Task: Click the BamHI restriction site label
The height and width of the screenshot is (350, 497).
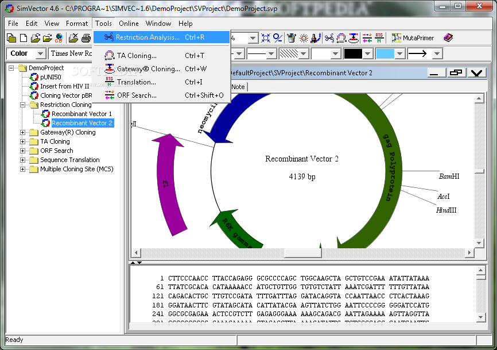Action: 449,176
